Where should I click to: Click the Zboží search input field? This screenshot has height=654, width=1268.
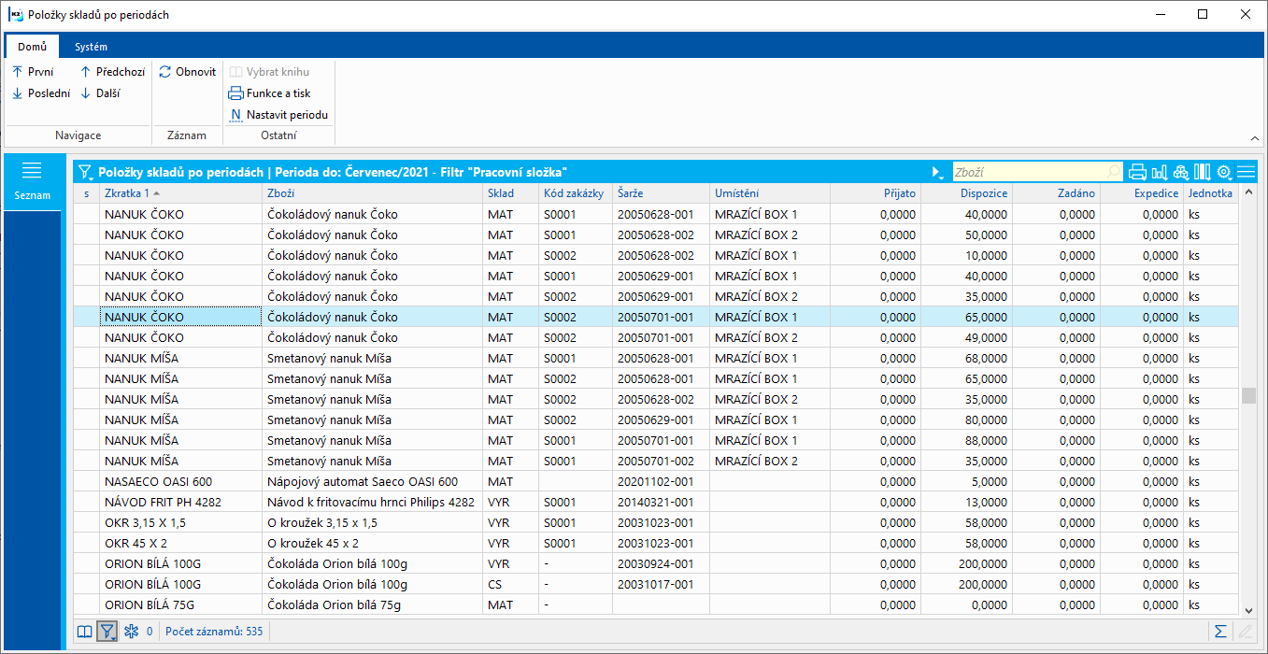tap(1028, 172)
